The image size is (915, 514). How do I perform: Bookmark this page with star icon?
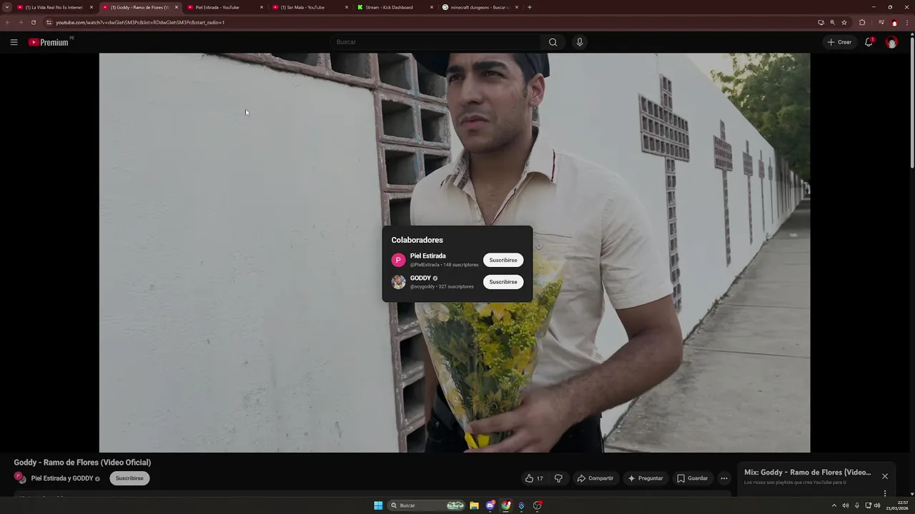click(844, 22)
